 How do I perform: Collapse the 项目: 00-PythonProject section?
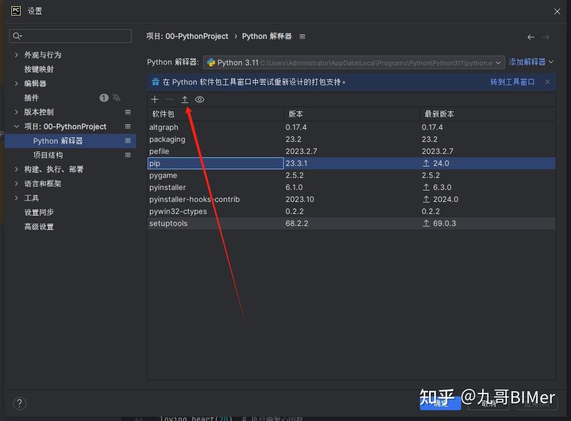17,126
